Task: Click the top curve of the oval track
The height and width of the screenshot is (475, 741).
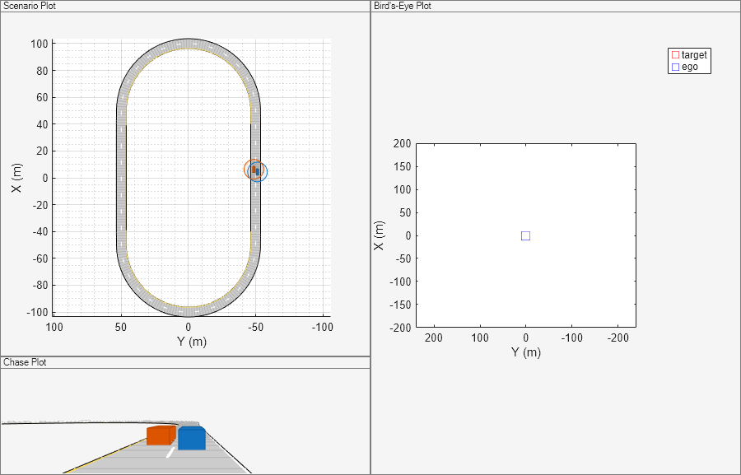Action: coord(188,44)
